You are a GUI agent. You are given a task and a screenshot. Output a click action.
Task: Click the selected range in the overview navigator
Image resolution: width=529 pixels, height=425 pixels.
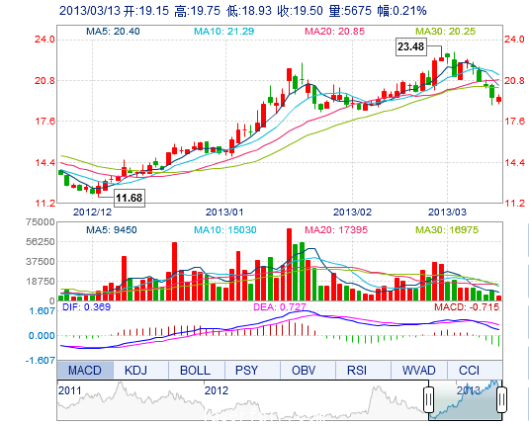[x=466, y=400]
